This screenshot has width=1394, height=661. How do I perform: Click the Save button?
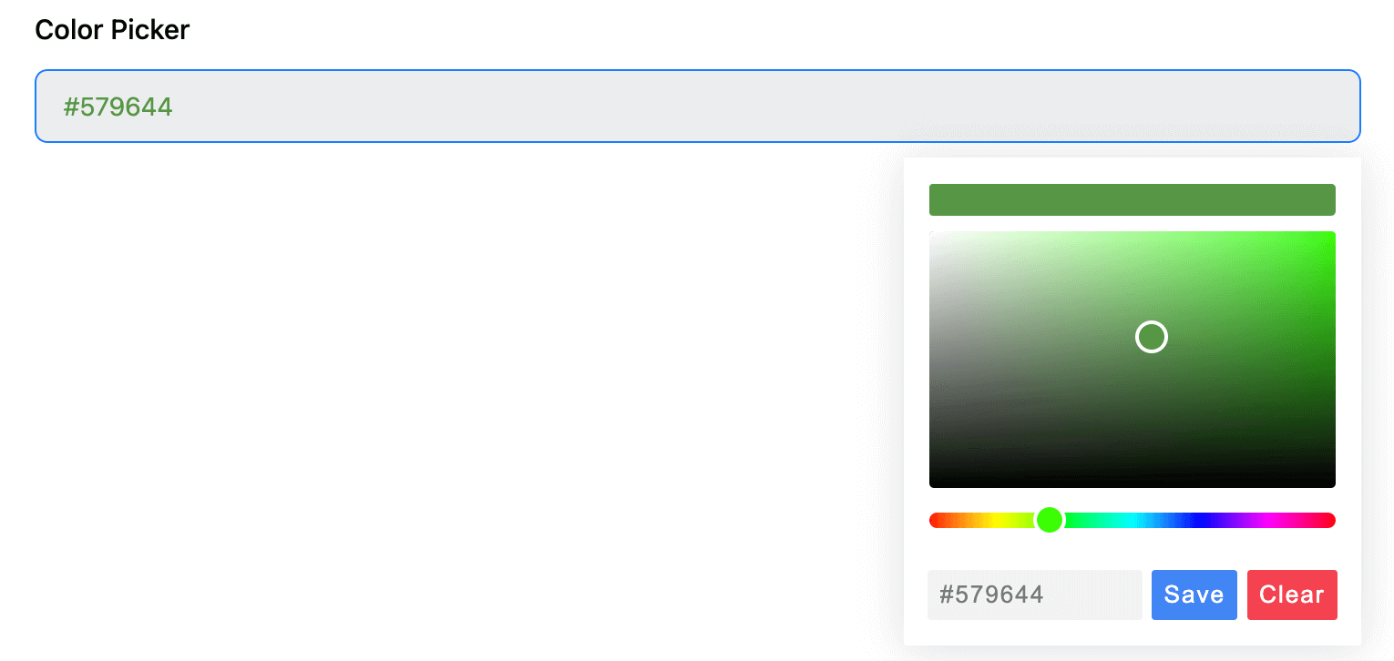point(1194,595)
